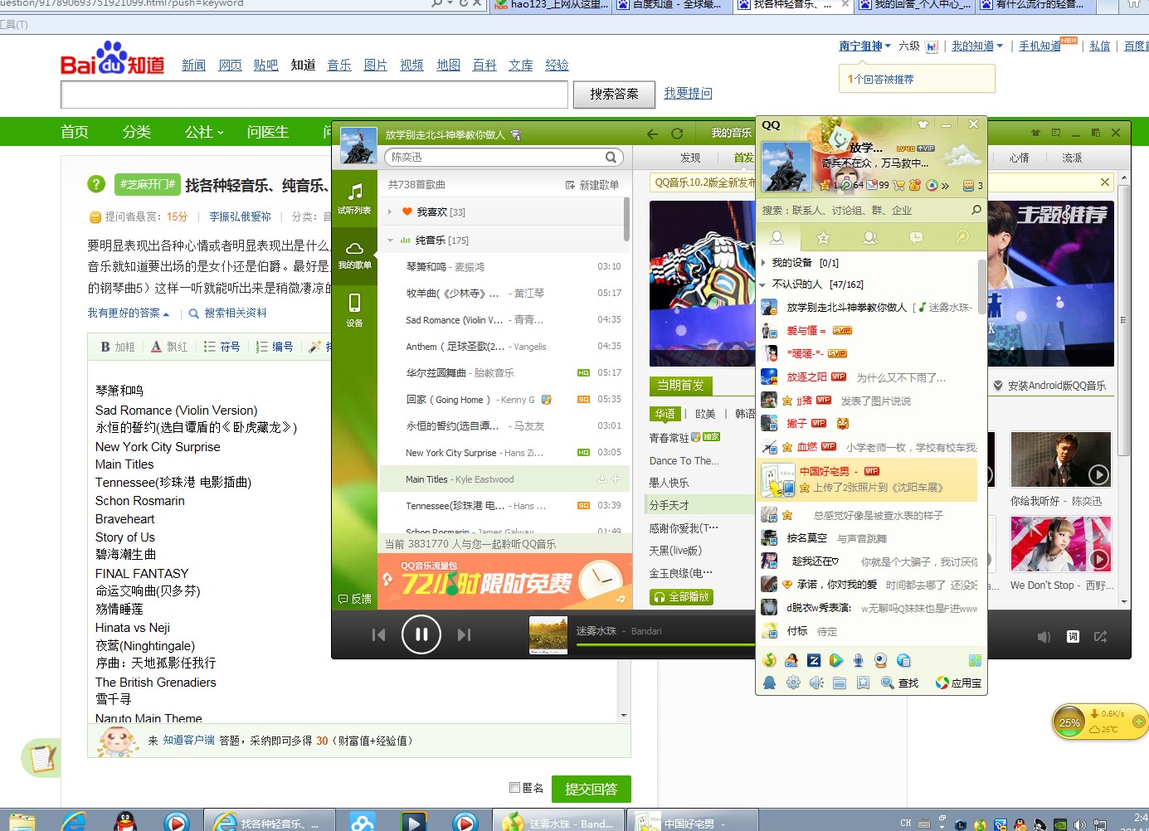Screen dimensions: 1149x831
Task: Click the 提交回答 submit button
Action: coord(591,789)
